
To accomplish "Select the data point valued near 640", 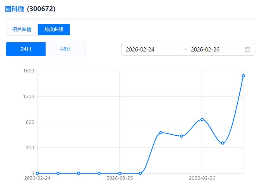I will 161,132.
